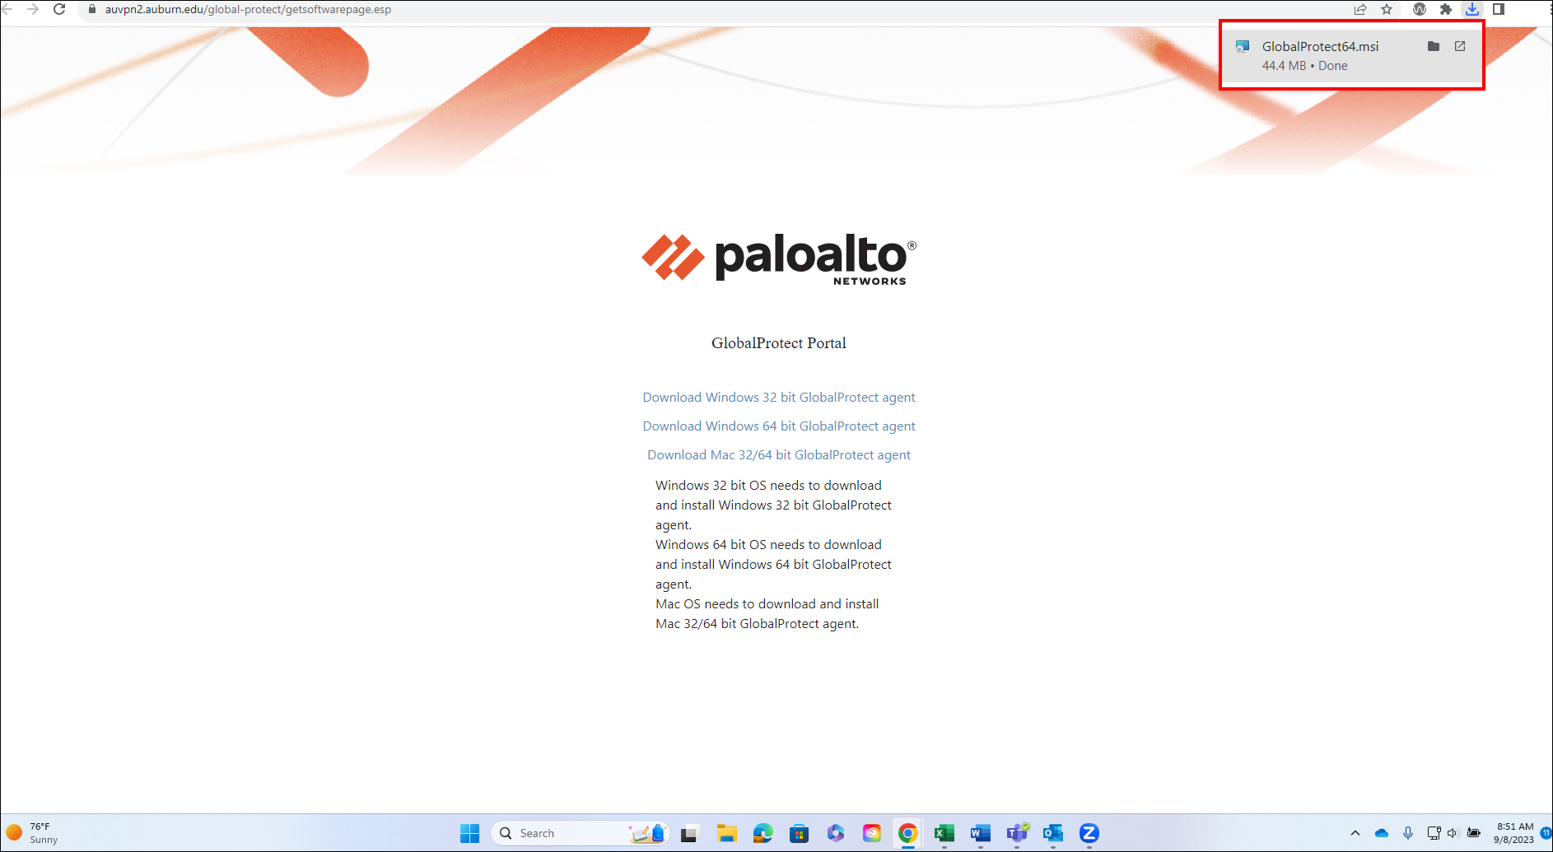
Task: Toggle the Chrome side panel
Action: click(1499, 10)
